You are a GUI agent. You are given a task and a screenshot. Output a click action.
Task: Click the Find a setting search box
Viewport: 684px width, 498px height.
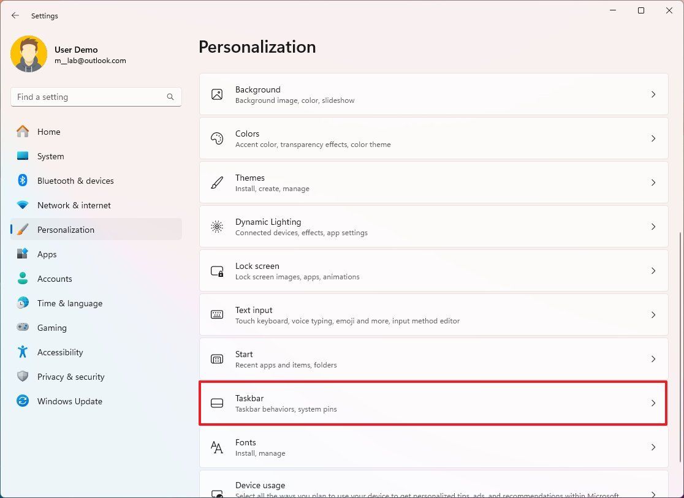tap(96, 97)
